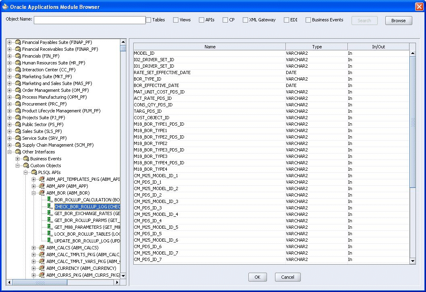Collapse the ABM_BOR package node
Image resolution: width=426 pixels, height=292 pixels.
click(x=33, y=193)
